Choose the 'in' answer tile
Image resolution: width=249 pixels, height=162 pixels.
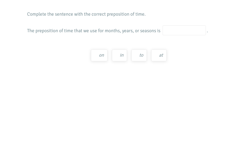(x=119, y=55)
